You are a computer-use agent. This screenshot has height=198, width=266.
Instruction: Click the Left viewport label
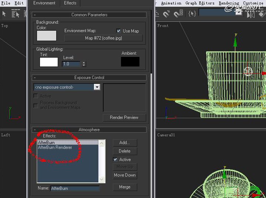(x=6, y=135)
